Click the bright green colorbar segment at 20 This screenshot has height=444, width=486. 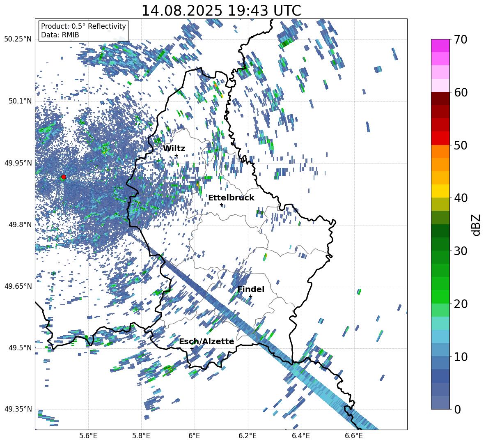pos(440,297)
